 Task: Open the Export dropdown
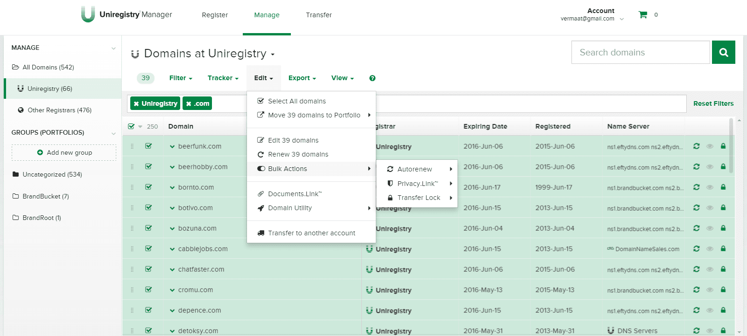click(302, 78)
